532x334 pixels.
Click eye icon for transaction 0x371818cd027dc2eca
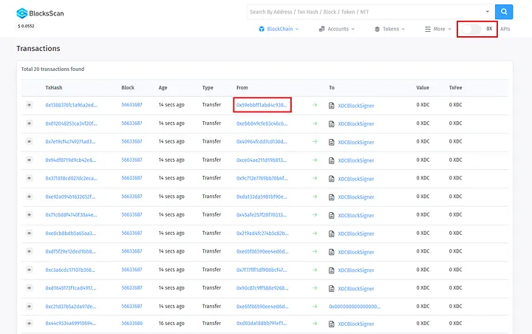(30, 178)
